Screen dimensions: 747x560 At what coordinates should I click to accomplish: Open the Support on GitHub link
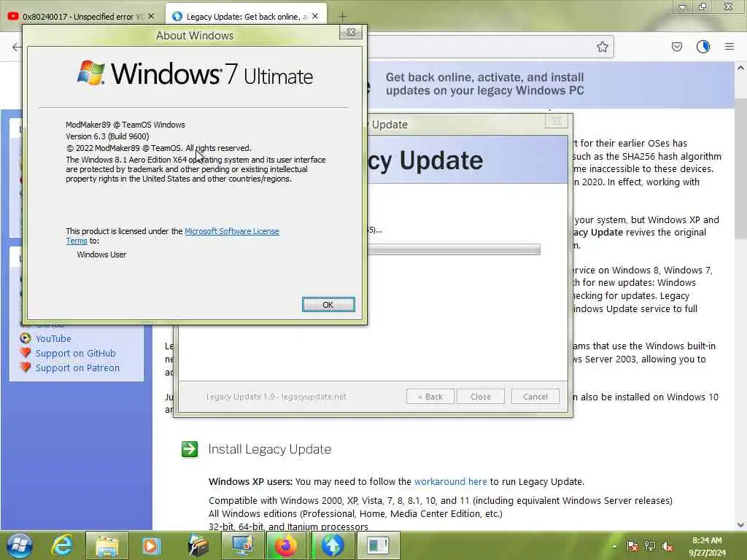75,354
